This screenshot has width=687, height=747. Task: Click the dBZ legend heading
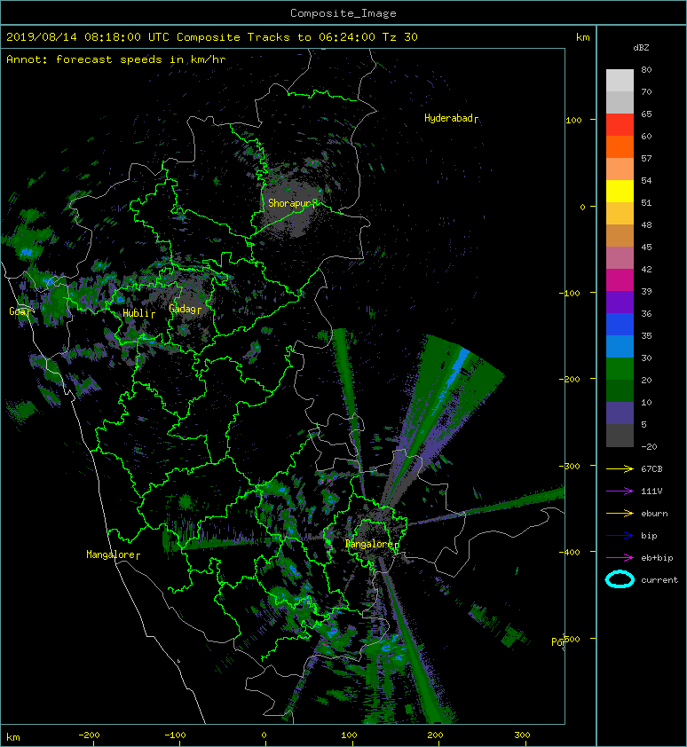[641, 48]
